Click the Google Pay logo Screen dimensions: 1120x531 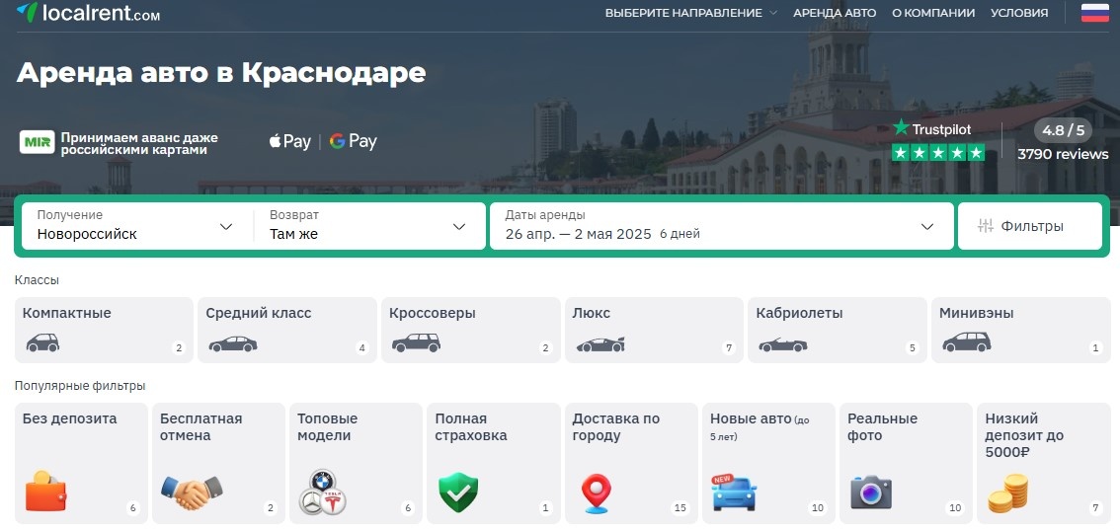tap(353, 141)
